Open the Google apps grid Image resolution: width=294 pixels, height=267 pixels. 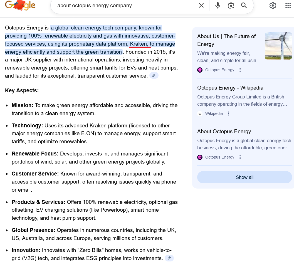288,6
